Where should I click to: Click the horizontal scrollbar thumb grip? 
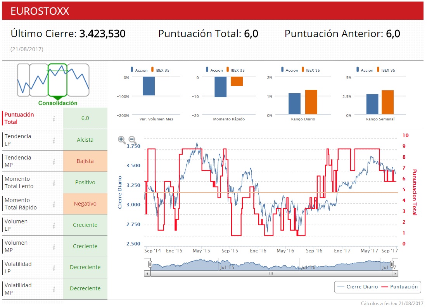[271, 274]
